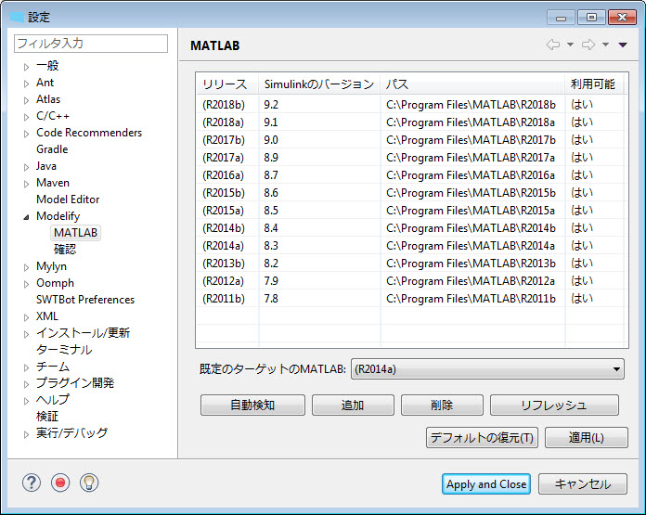The width and height of the screenshot is (646, 515).
Task: Click the 追加 button
Action: (353, 405)
